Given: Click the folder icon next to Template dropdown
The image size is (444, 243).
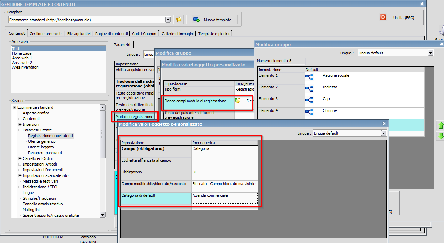Looking at the screenshot, I should click(179, 20).
